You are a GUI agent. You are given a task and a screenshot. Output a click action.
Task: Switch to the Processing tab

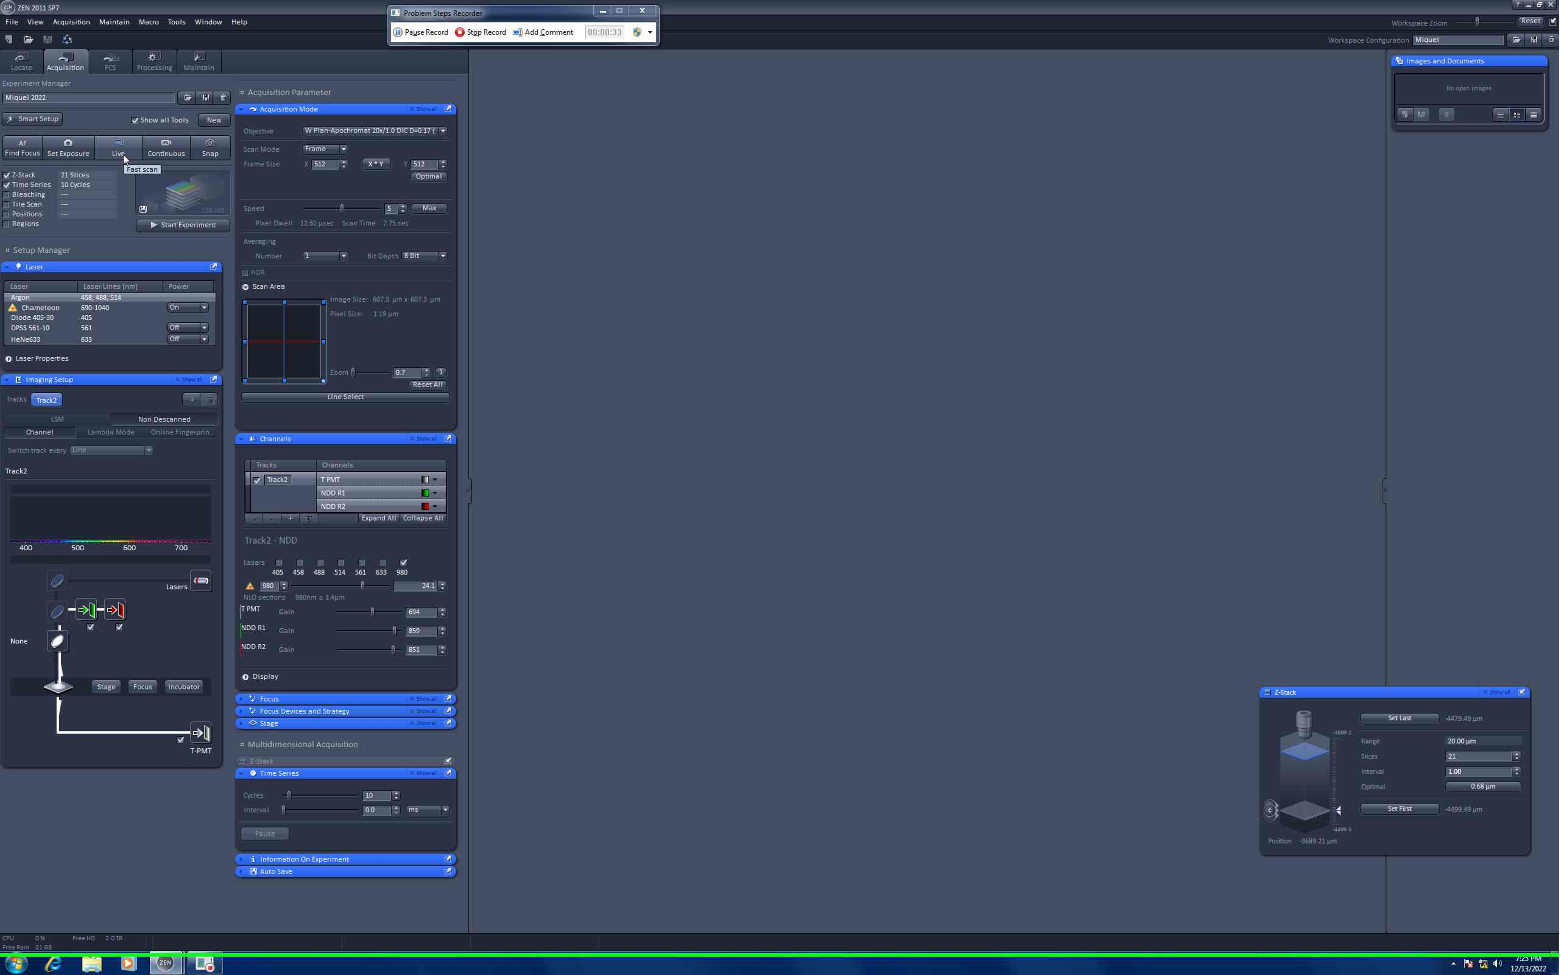[154, 62]
